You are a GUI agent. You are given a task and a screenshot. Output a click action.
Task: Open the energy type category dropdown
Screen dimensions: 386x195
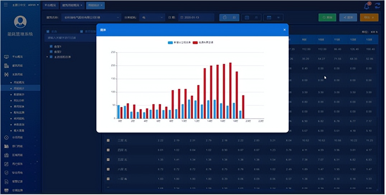(x=152, y=17)
